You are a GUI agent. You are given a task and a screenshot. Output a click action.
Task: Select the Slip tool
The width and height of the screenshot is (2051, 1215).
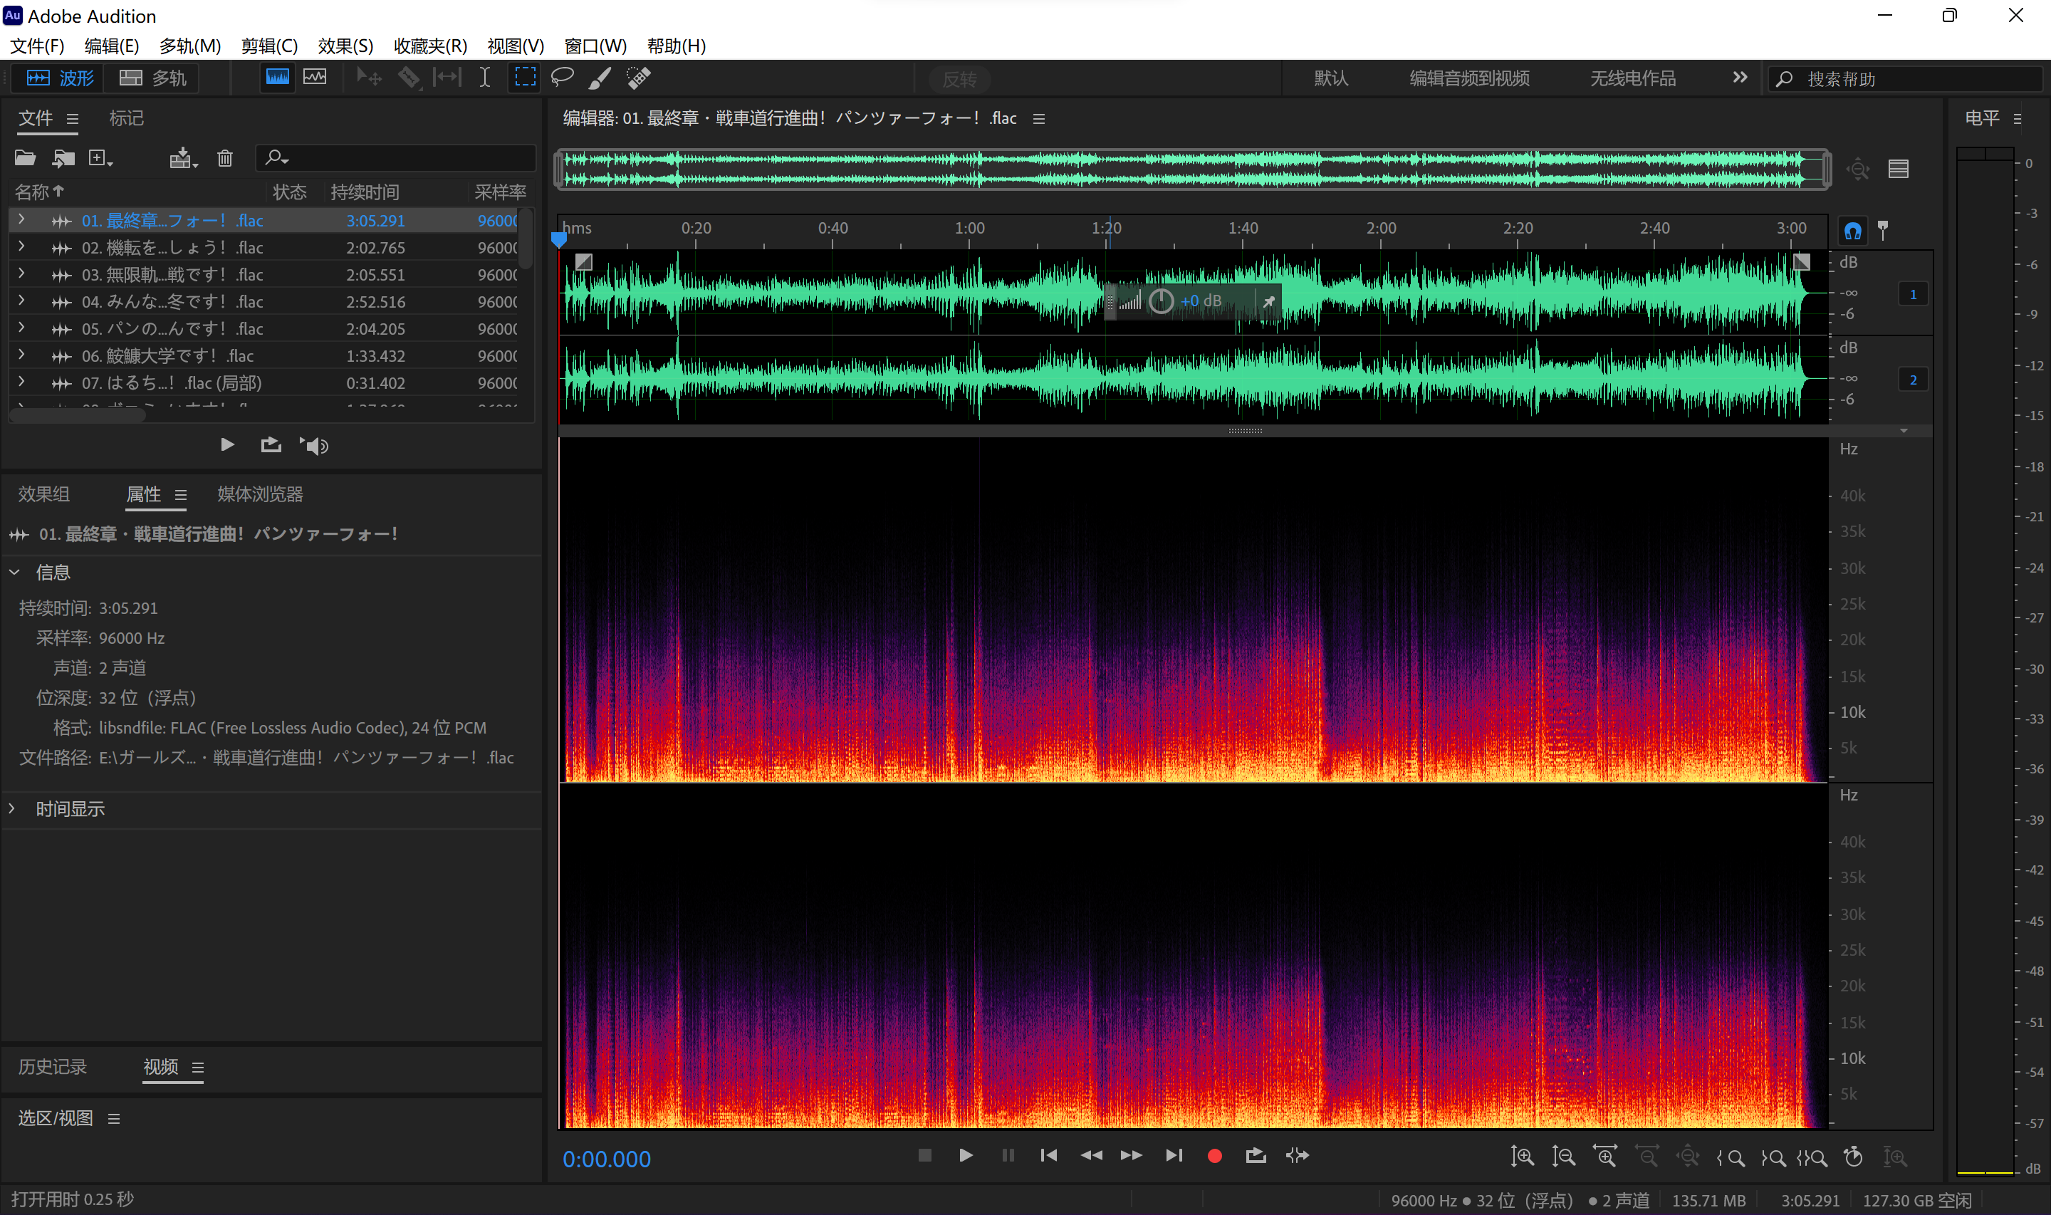pyautogui.click(x=447, y=78)
